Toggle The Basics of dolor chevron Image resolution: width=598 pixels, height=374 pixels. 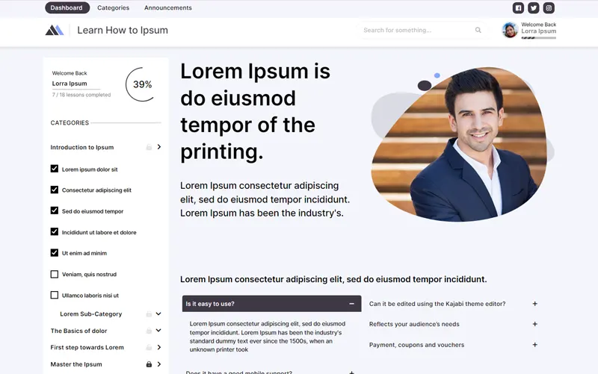point(158,331)
